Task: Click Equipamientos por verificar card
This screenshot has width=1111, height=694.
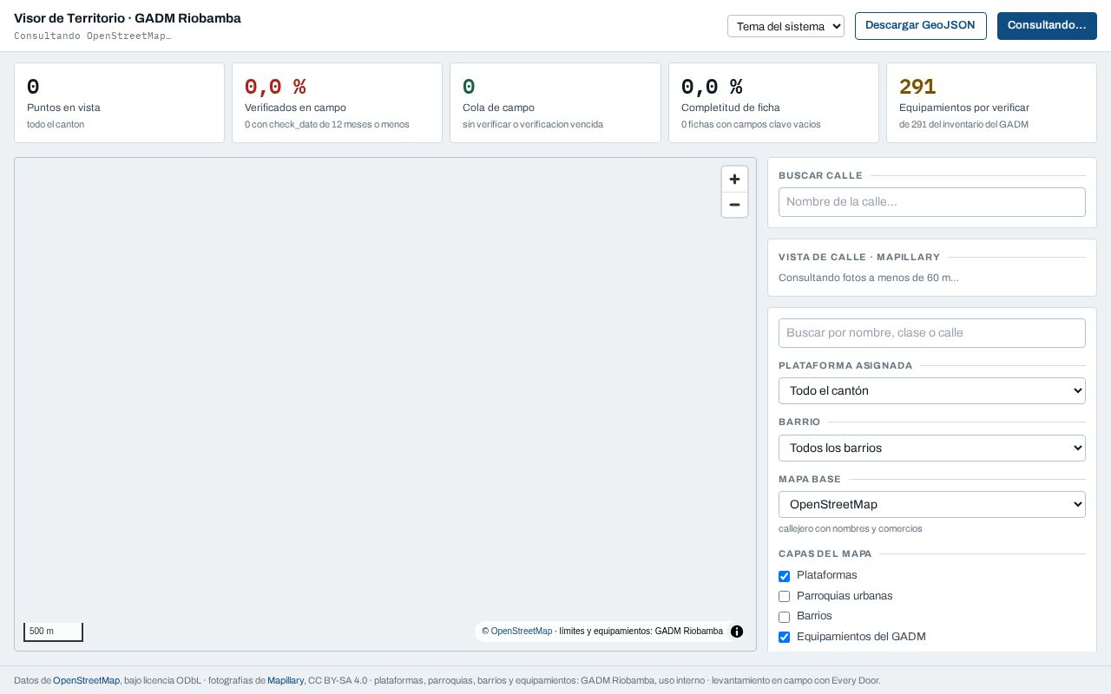Action: coord(991,102)
